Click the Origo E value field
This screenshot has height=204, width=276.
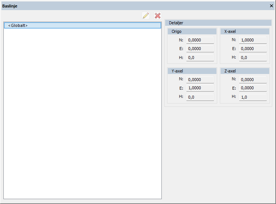(200, 49)
